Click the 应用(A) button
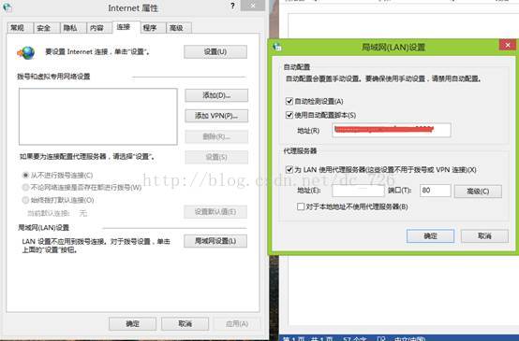Screen dimensions: 519x341 [x=237, y=324]
